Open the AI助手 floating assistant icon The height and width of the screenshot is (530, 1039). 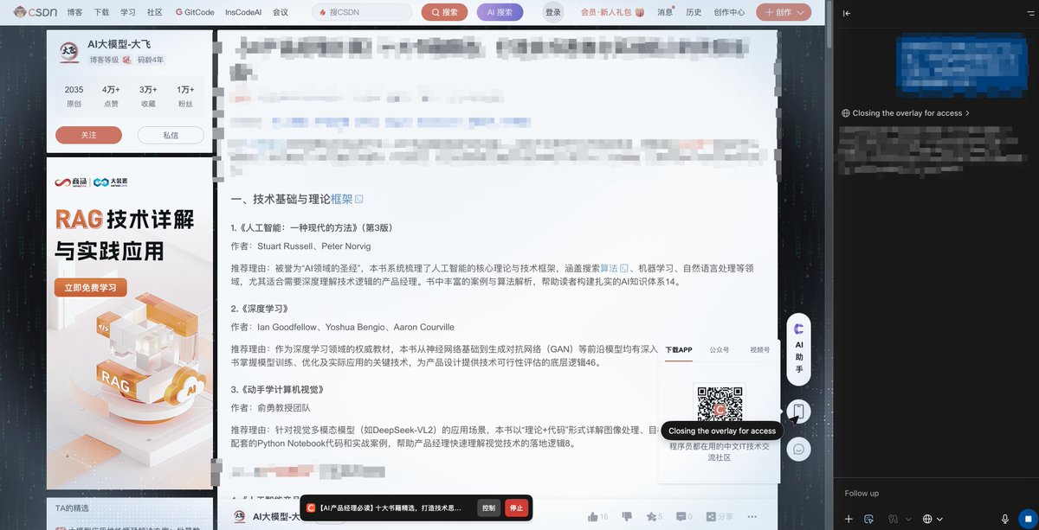[798, 348]
